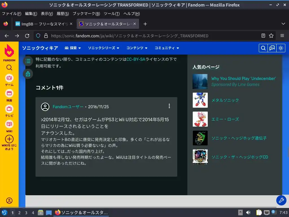Click the taskbar volume speaker icon
This screenshot has width=289, height=217.
click(248, 212)
